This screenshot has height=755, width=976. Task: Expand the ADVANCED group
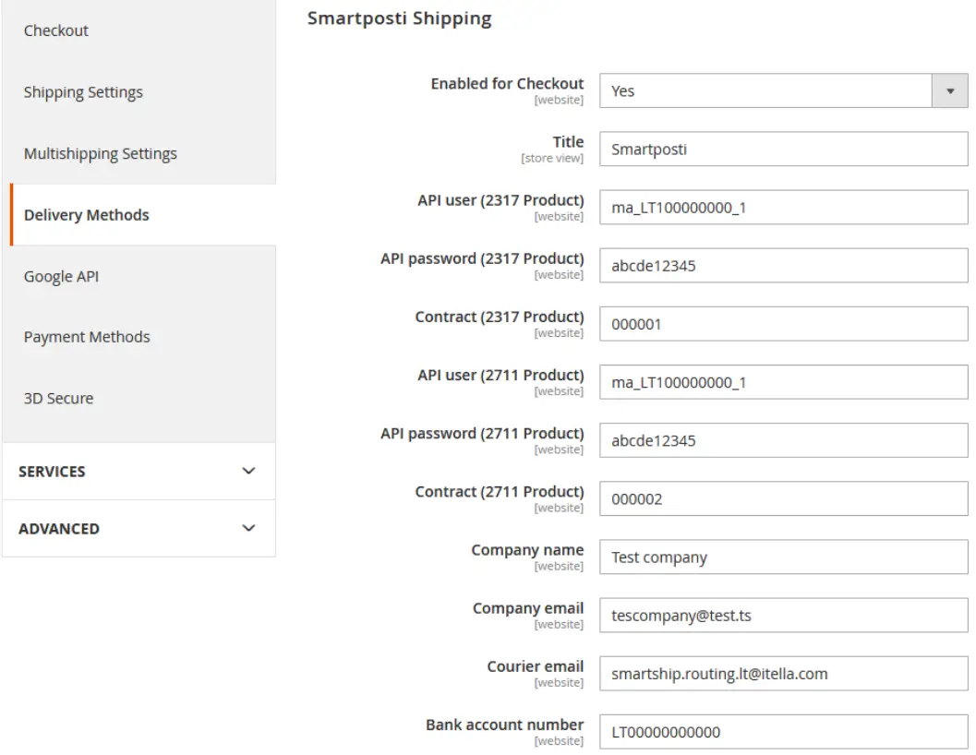[139, 529]
